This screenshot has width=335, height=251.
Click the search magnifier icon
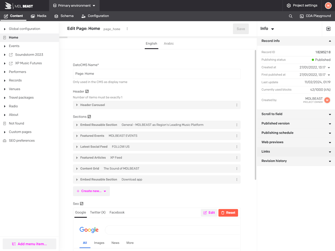pyautogui.click(x=291, y=16)
